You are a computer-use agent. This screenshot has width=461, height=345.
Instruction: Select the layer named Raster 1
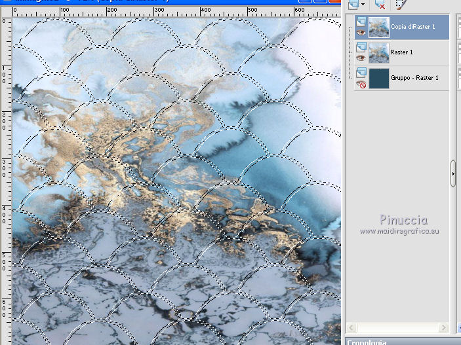point(401,52)
